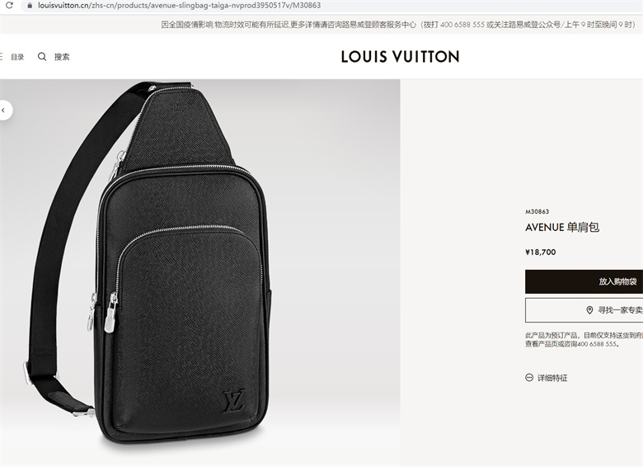The width and height of the screenshot is (643, 467).
Task: Click the URL in the address bar
Action: pyautogui.click(x=179, y=6)
